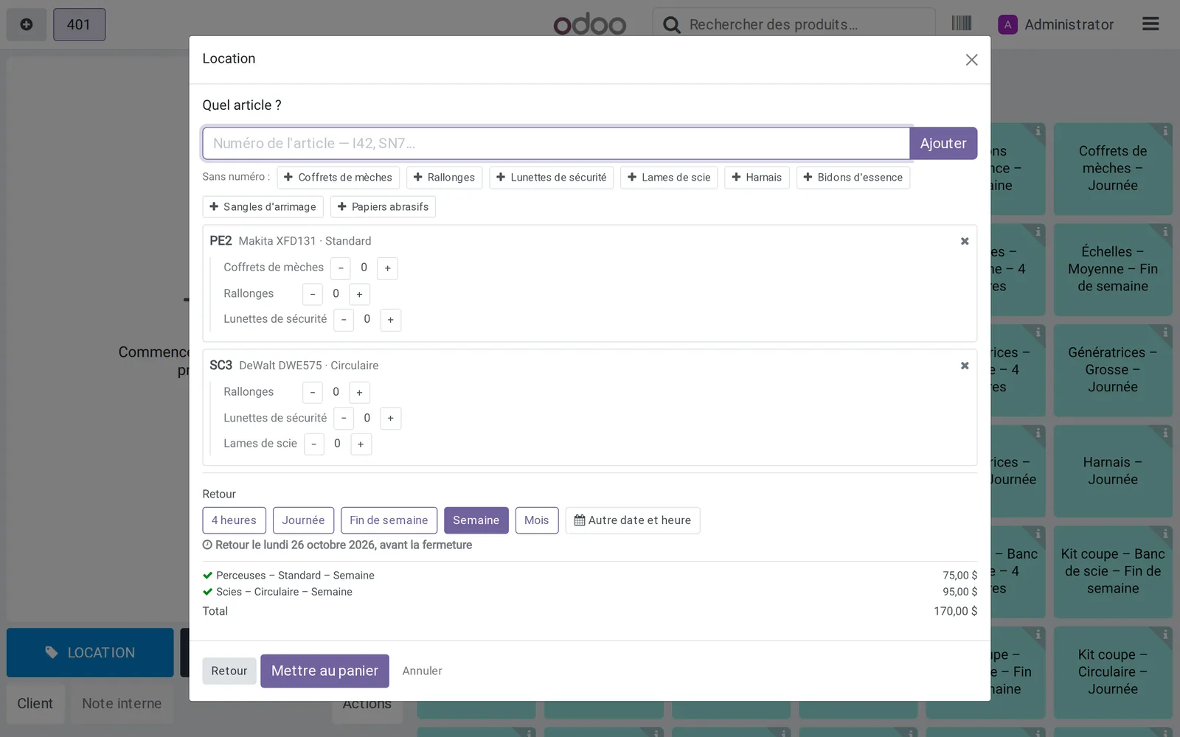Increase Rallonges quantity under SC3

pos(360,393)
